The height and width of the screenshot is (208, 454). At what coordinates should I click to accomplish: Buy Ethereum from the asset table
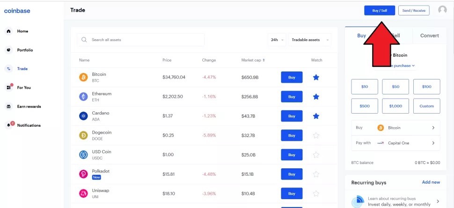pos(292,97)
